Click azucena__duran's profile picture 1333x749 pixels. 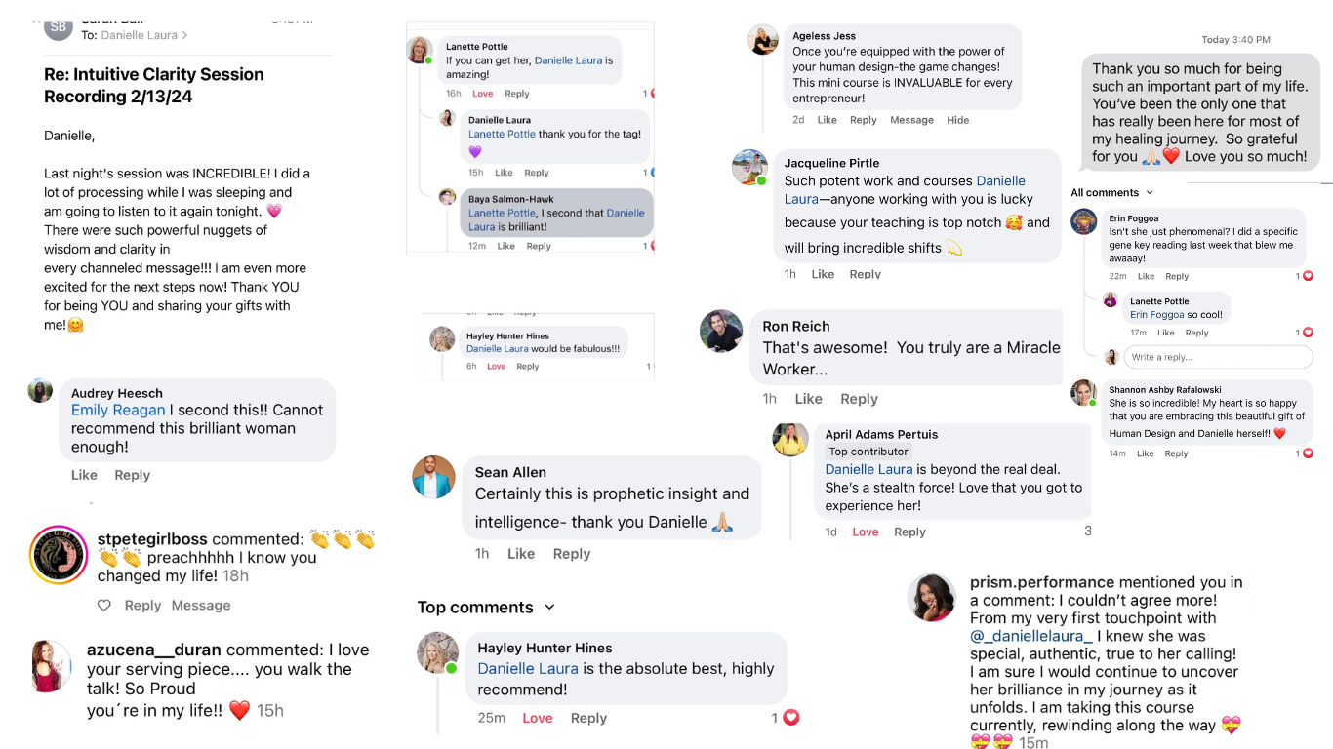[52, 666]
